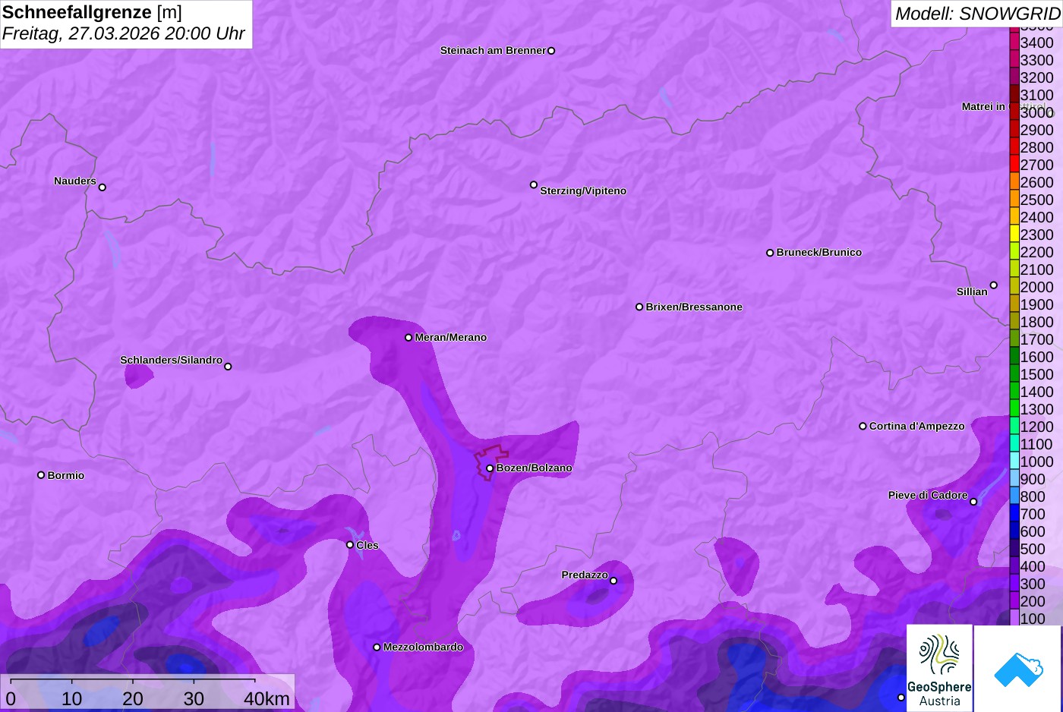The width and height of the screenshot is (1063, 712).
Task: Select the 900 m light blue swatch
Action: point(1014,478)
